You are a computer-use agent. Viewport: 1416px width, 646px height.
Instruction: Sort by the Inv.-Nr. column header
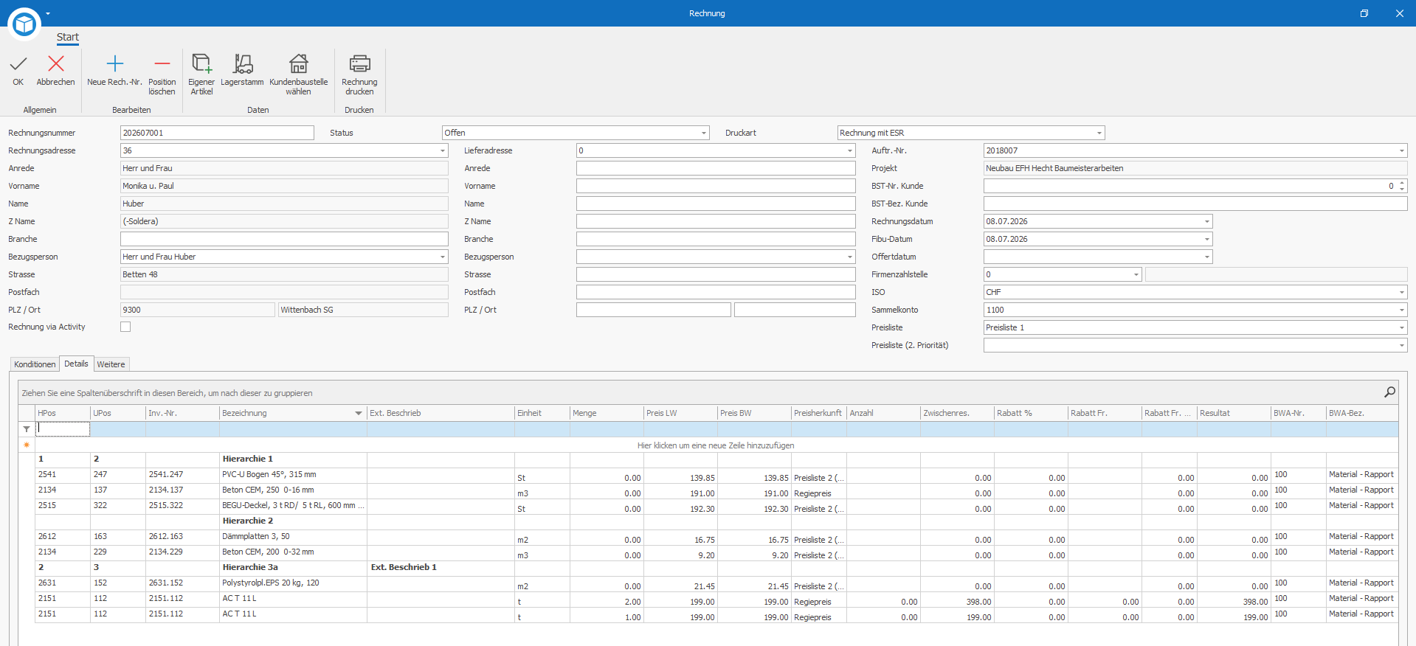click(182, 413)
